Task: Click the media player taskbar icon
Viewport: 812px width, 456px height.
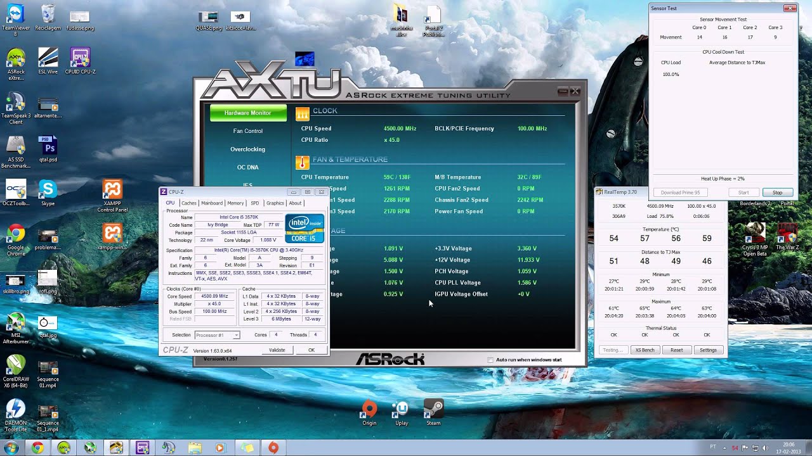Action: pyautogui.click(x=221, y=448)
